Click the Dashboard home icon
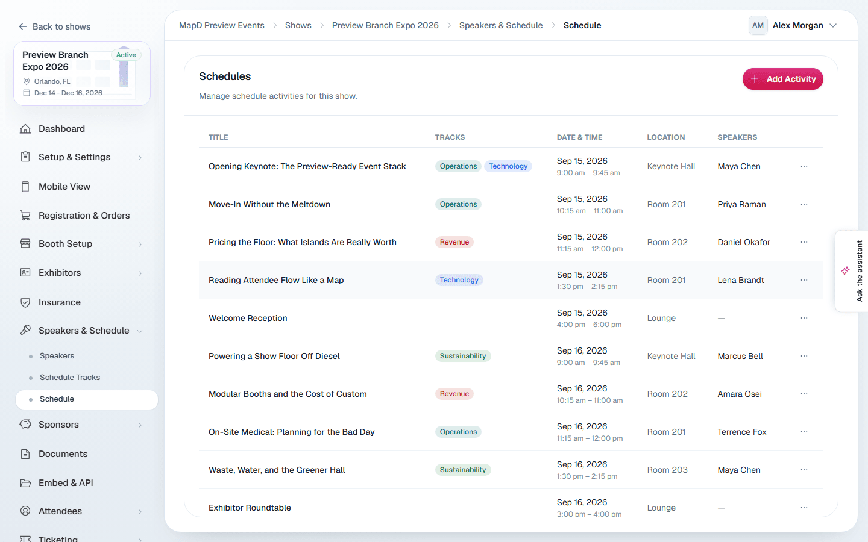Image resolution: width=868 pixels, height=542 pixels. [25, 129]
